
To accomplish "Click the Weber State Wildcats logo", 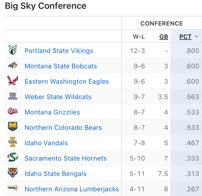I will pos(13,96).
